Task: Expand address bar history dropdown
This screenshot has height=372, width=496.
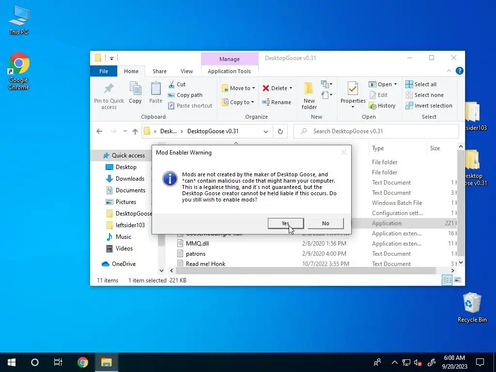Action: pyautogui.click(x=266, y=131)
